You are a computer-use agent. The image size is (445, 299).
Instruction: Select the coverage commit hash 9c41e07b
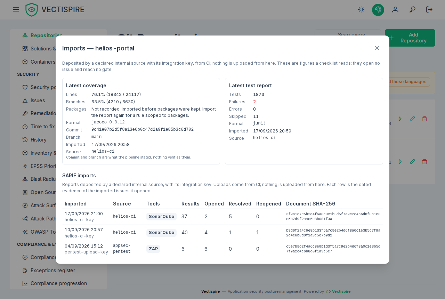click(x=143, y=129)
